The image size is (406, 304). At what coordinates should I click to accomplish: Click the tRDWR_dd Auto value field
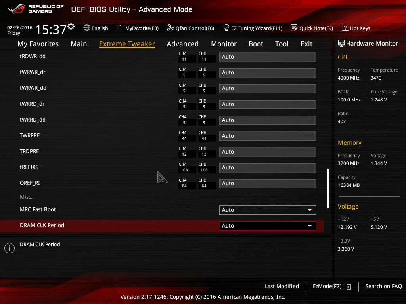point(268,57)
